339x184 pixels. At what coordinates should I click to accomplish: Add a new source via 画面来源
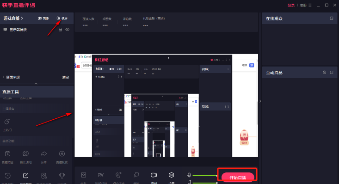pos(11,77)
